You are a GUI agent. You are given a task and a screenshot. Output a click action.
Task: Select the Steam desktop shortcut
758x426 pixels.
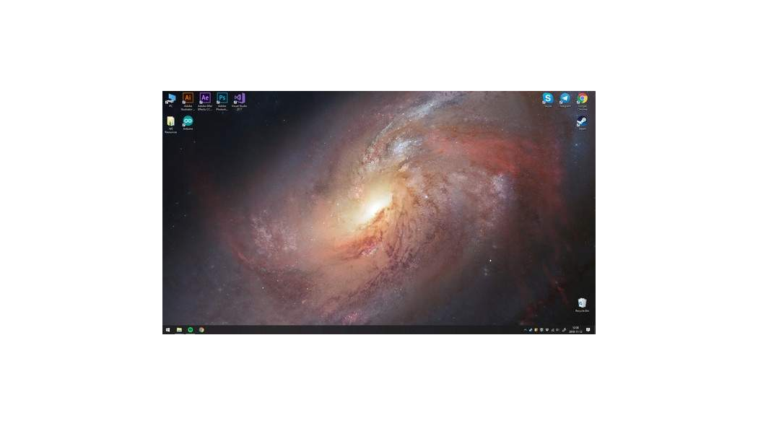pos(582,123)
